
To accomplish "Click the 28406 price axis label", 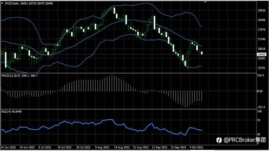I will point(262,20).
